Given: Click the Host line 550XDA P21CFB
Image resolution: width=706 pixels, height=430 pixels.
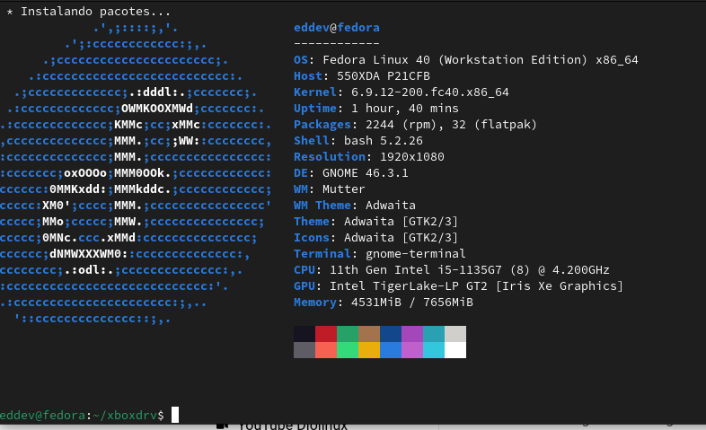Looking at the screenshot, I should pyautogui.click(x=362, y=76).
